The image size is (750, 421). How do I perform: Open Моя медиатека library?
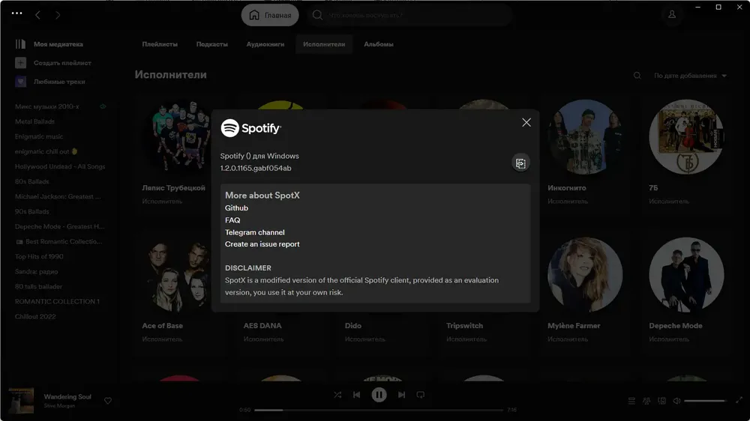pyautogui.click(x=49, y=44)
